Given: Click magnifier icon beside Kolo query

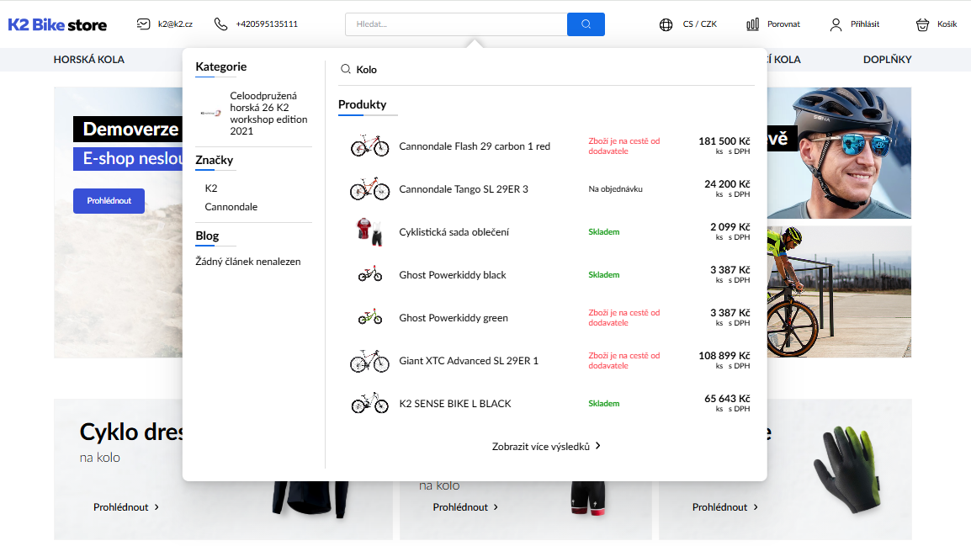Looking at the screenshot, I should [346, 69].
